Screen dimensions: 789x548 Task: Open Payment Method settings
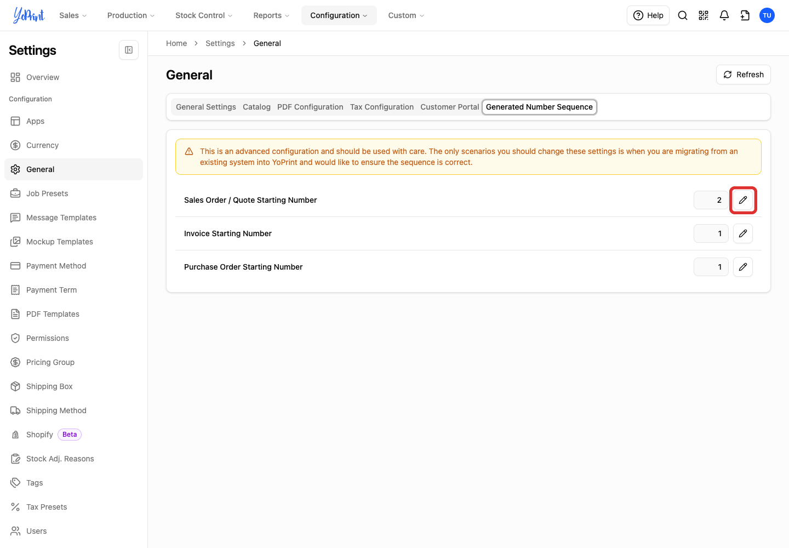pyautogui.click(x=73, y=266)
